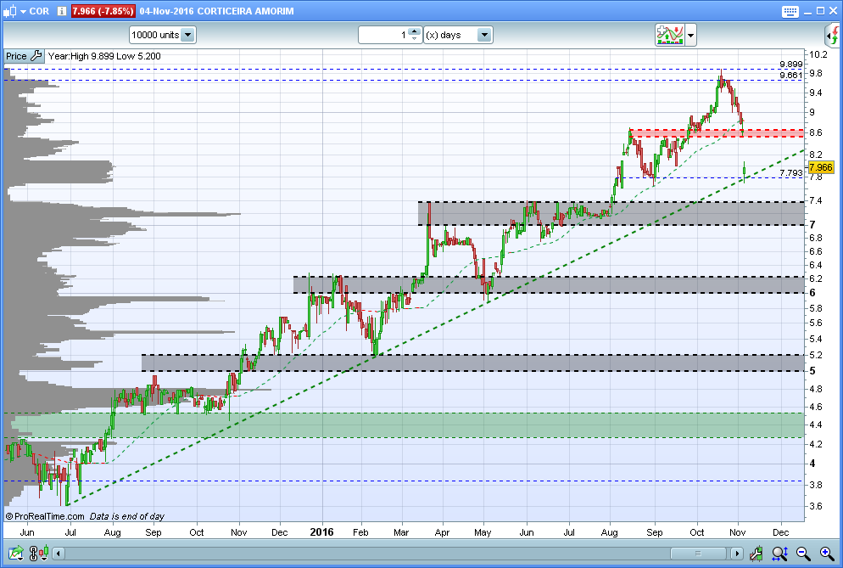
Task: Click the auto-fit zoom magnifier with arrows
Action: 779,553
